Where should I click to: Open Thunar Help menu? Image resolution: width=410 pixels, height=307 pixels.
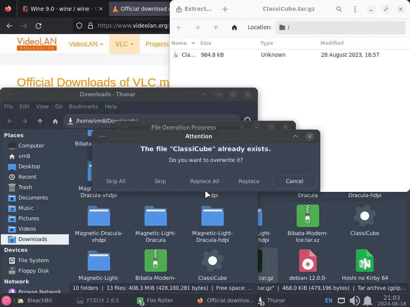tap(111, 106)
